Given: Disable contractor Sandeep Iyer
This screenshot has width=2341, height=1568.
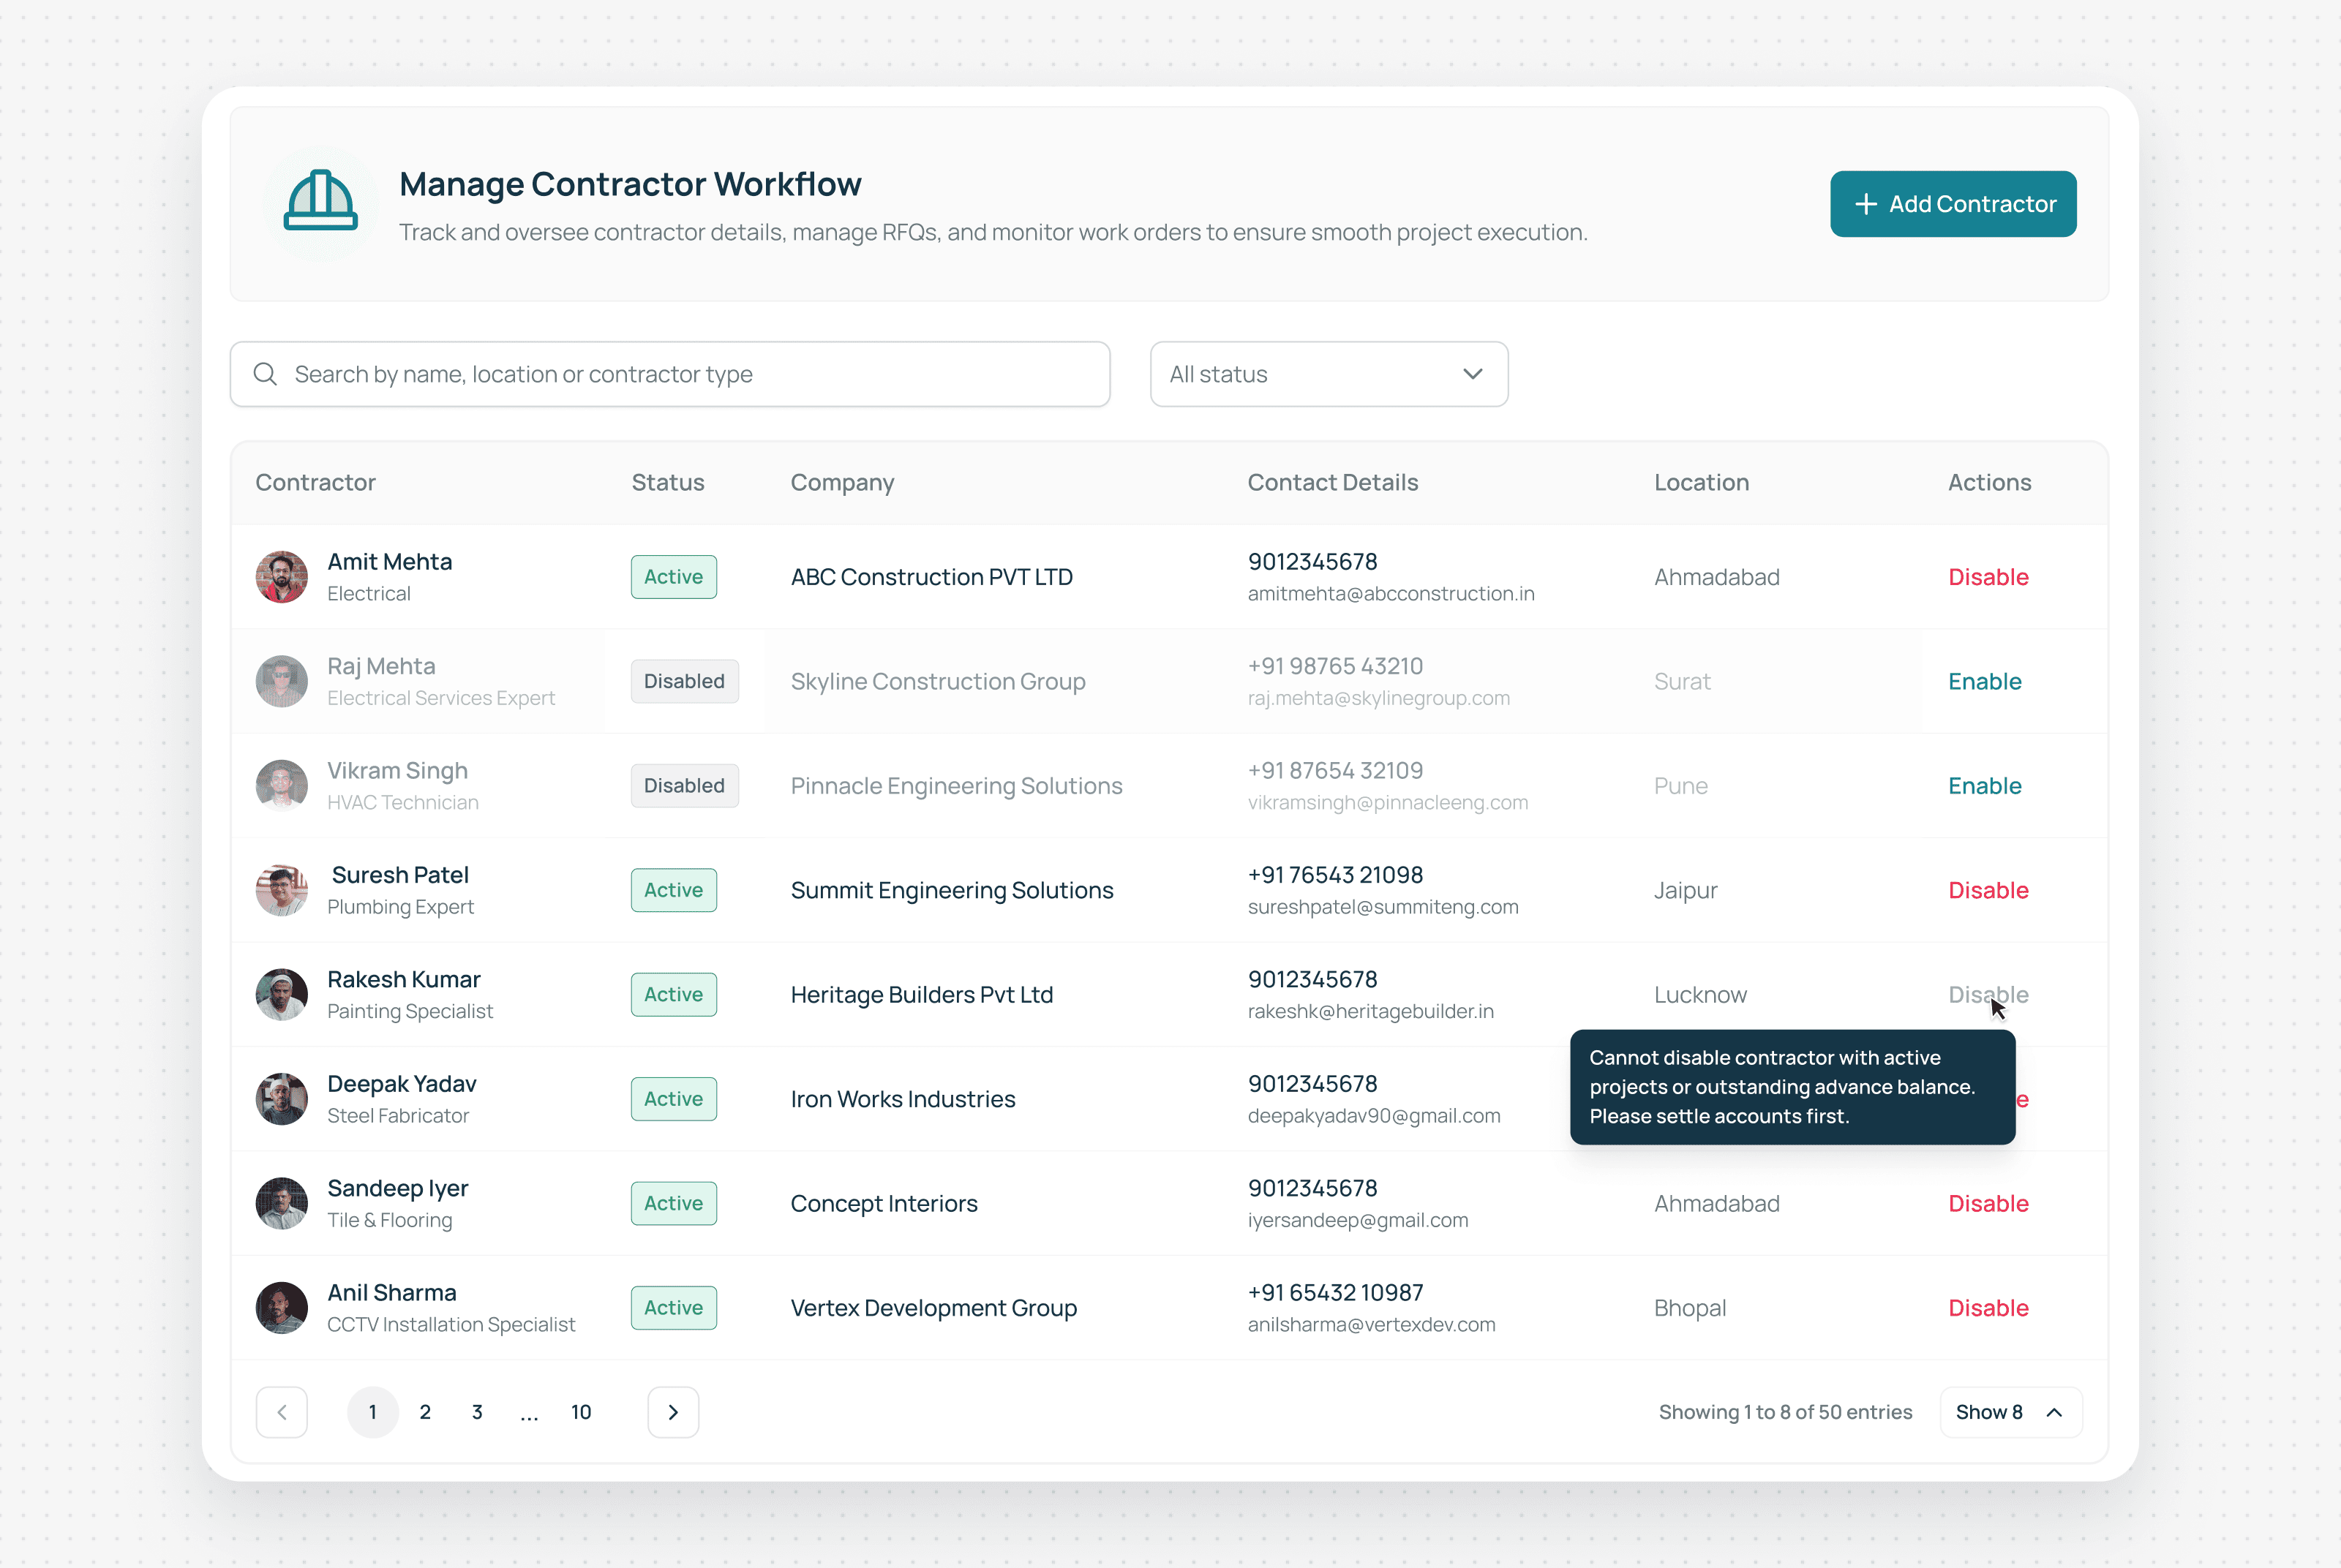Looking at the screenshot, I should (1988, 1203).
